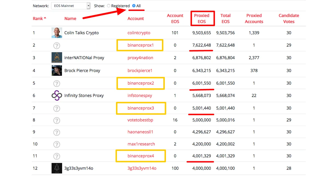Click question mark icon in binanceprox1 row
Viewport: 334px width, 176px height.
pos(57,45)
